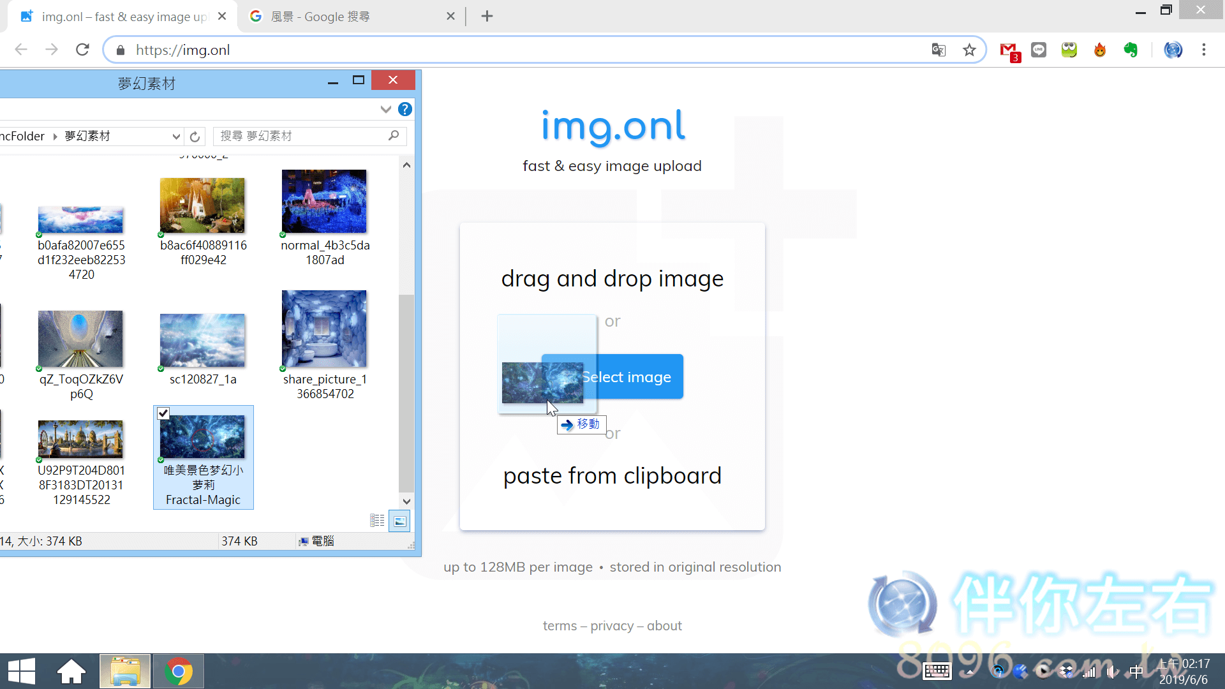
Task: Click the taskbar home icon
Action: point(71,671)
